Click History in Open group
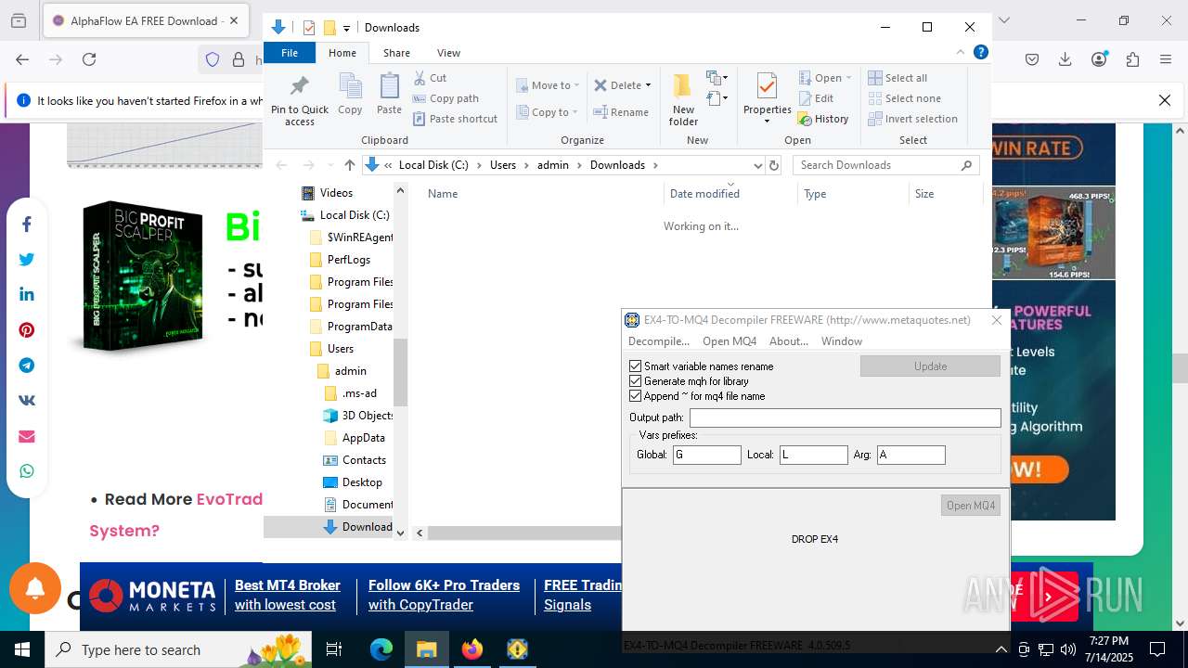Screen dimensions: 1188x668 pos(822,119)
